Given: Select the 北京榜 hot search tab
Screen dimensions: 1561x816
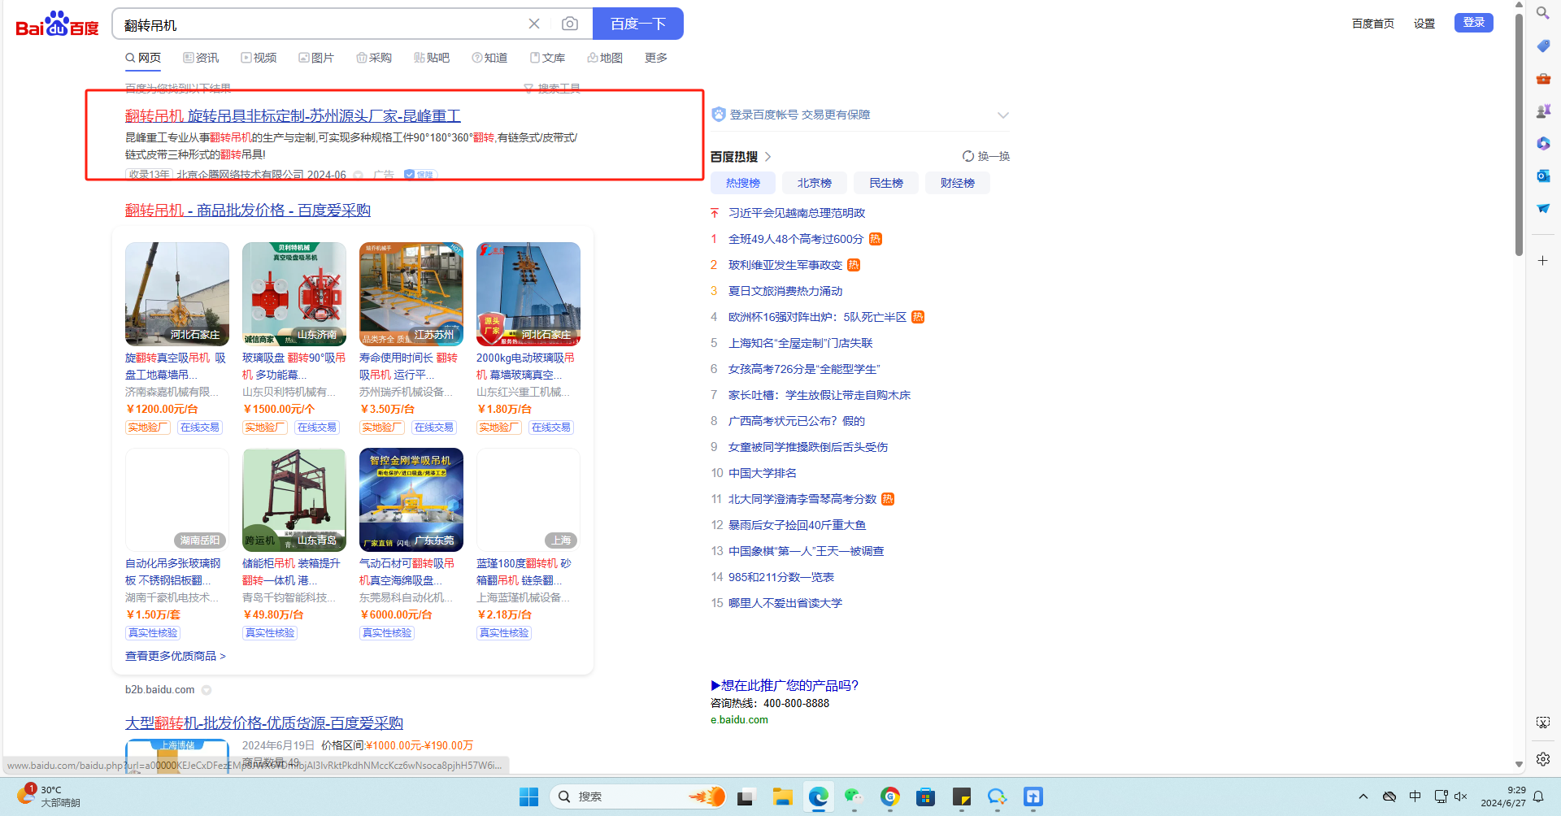Looking at the screenshot, I should (x=814, y=183).
